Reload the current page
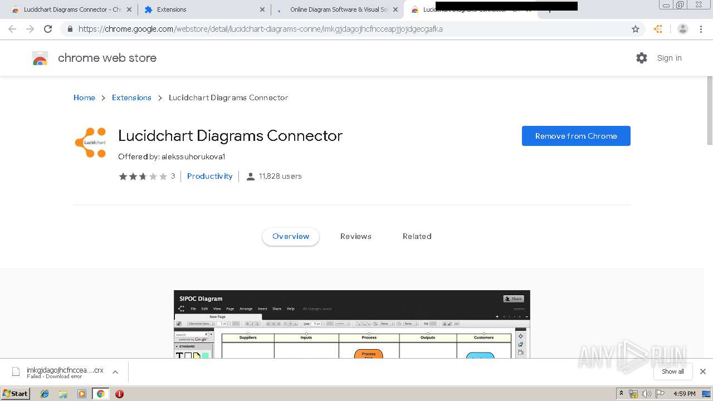The width and height of the screenshot is (713, 401). click(x=48, y=29)
